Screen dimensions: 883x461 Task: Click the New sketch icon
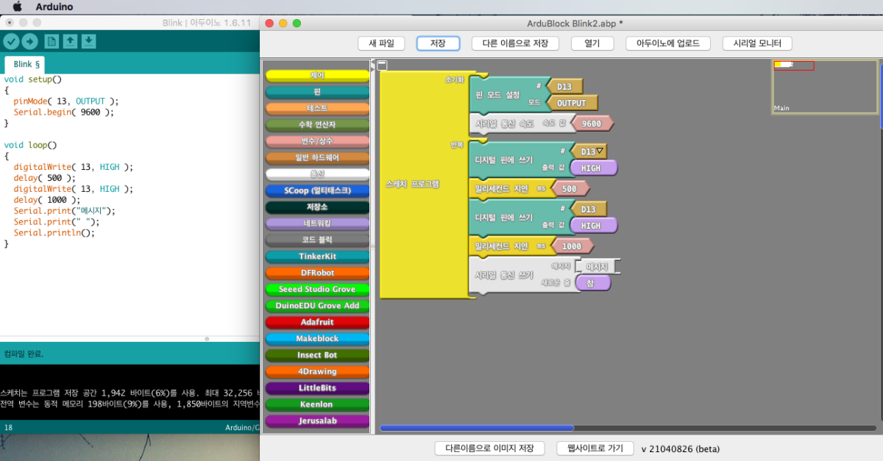tap(51, 41)
